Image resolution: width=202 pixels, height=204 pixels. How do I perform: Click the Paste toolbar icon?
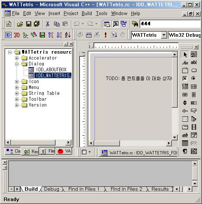65,24
